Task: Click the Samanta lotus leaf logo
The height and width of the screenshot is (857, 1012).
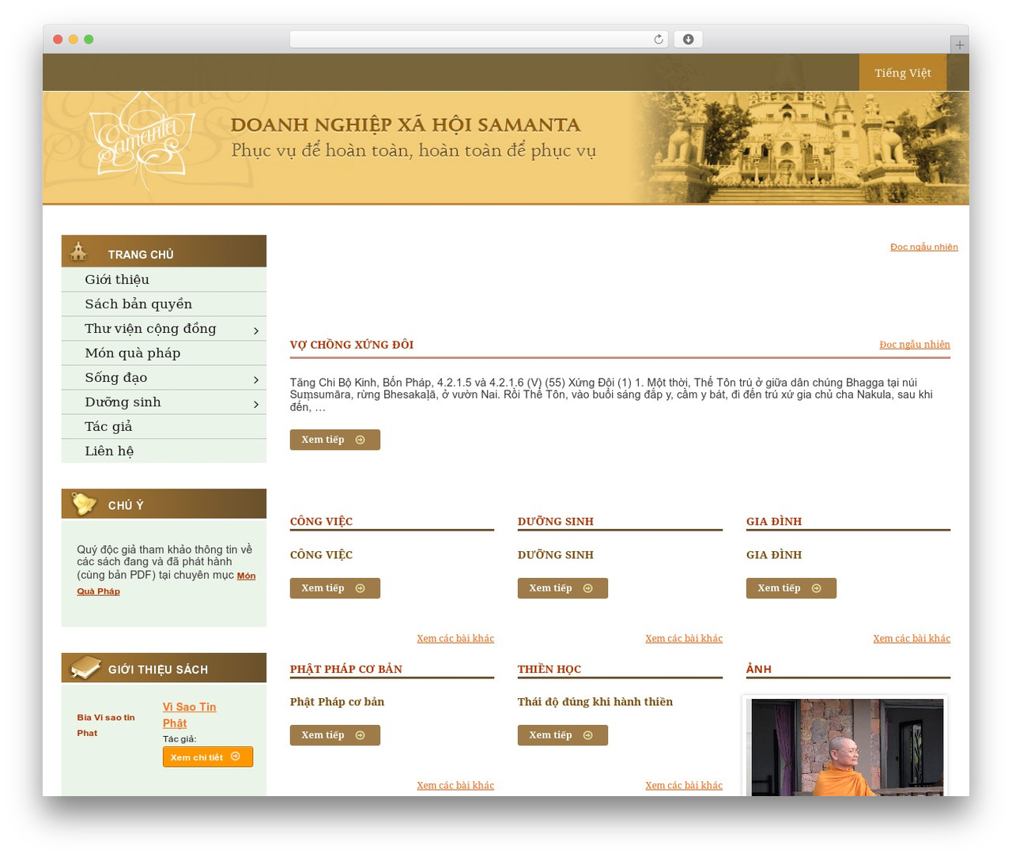Action: (x=142, y=141)
